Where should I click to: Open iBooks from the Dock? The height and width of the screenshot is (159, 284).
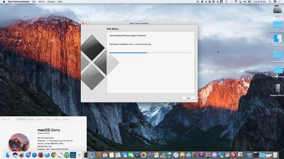tap(182, 155)
